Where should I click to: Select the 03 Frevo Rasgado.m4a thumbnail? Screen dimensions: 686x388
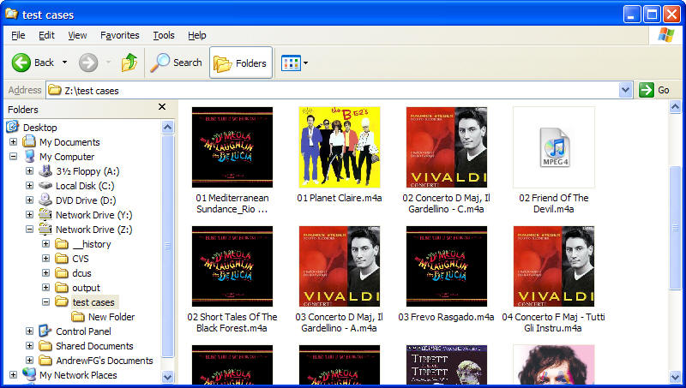point(447,266)
